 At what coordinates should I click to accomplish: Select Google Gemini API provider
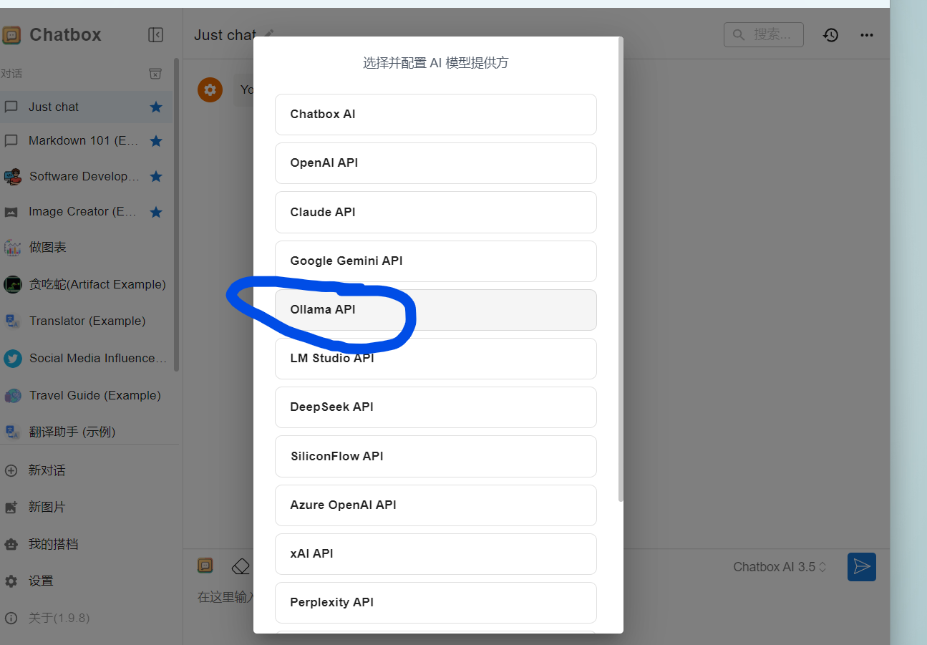coord(435,261)
